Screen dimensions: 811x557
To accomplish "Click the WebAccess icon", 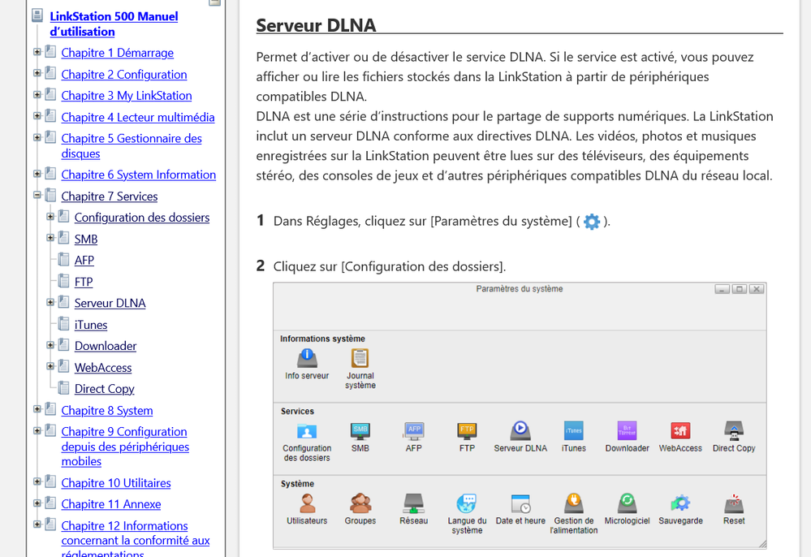I will tap(680, 430).
